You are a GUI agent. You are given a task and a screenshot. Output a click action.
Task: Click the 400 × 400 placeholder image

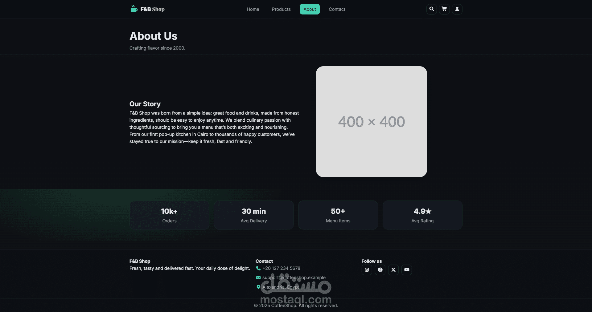click(372, 122)
